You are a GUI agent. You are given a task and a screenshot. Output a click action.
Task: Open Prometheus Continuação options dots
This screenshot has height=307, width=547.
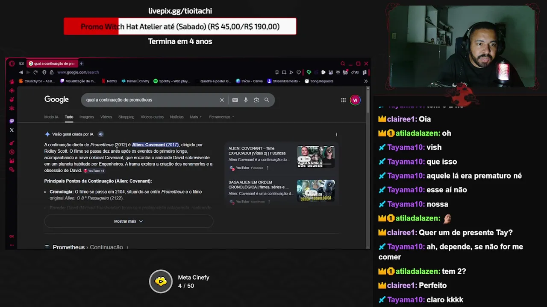pyautogui.click(x=127, y=247)
